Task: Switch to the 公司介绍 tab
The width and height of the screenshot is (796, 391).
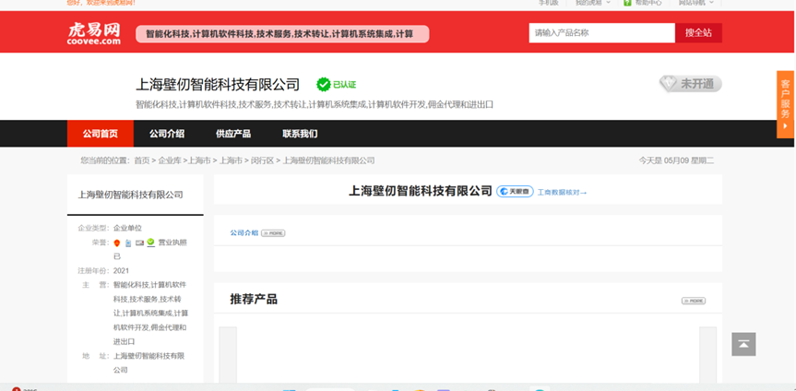Action: [167, 134]
